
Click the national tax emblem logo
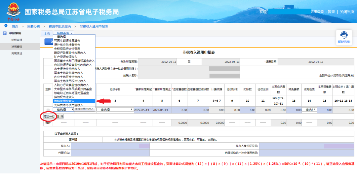point(13,9)
